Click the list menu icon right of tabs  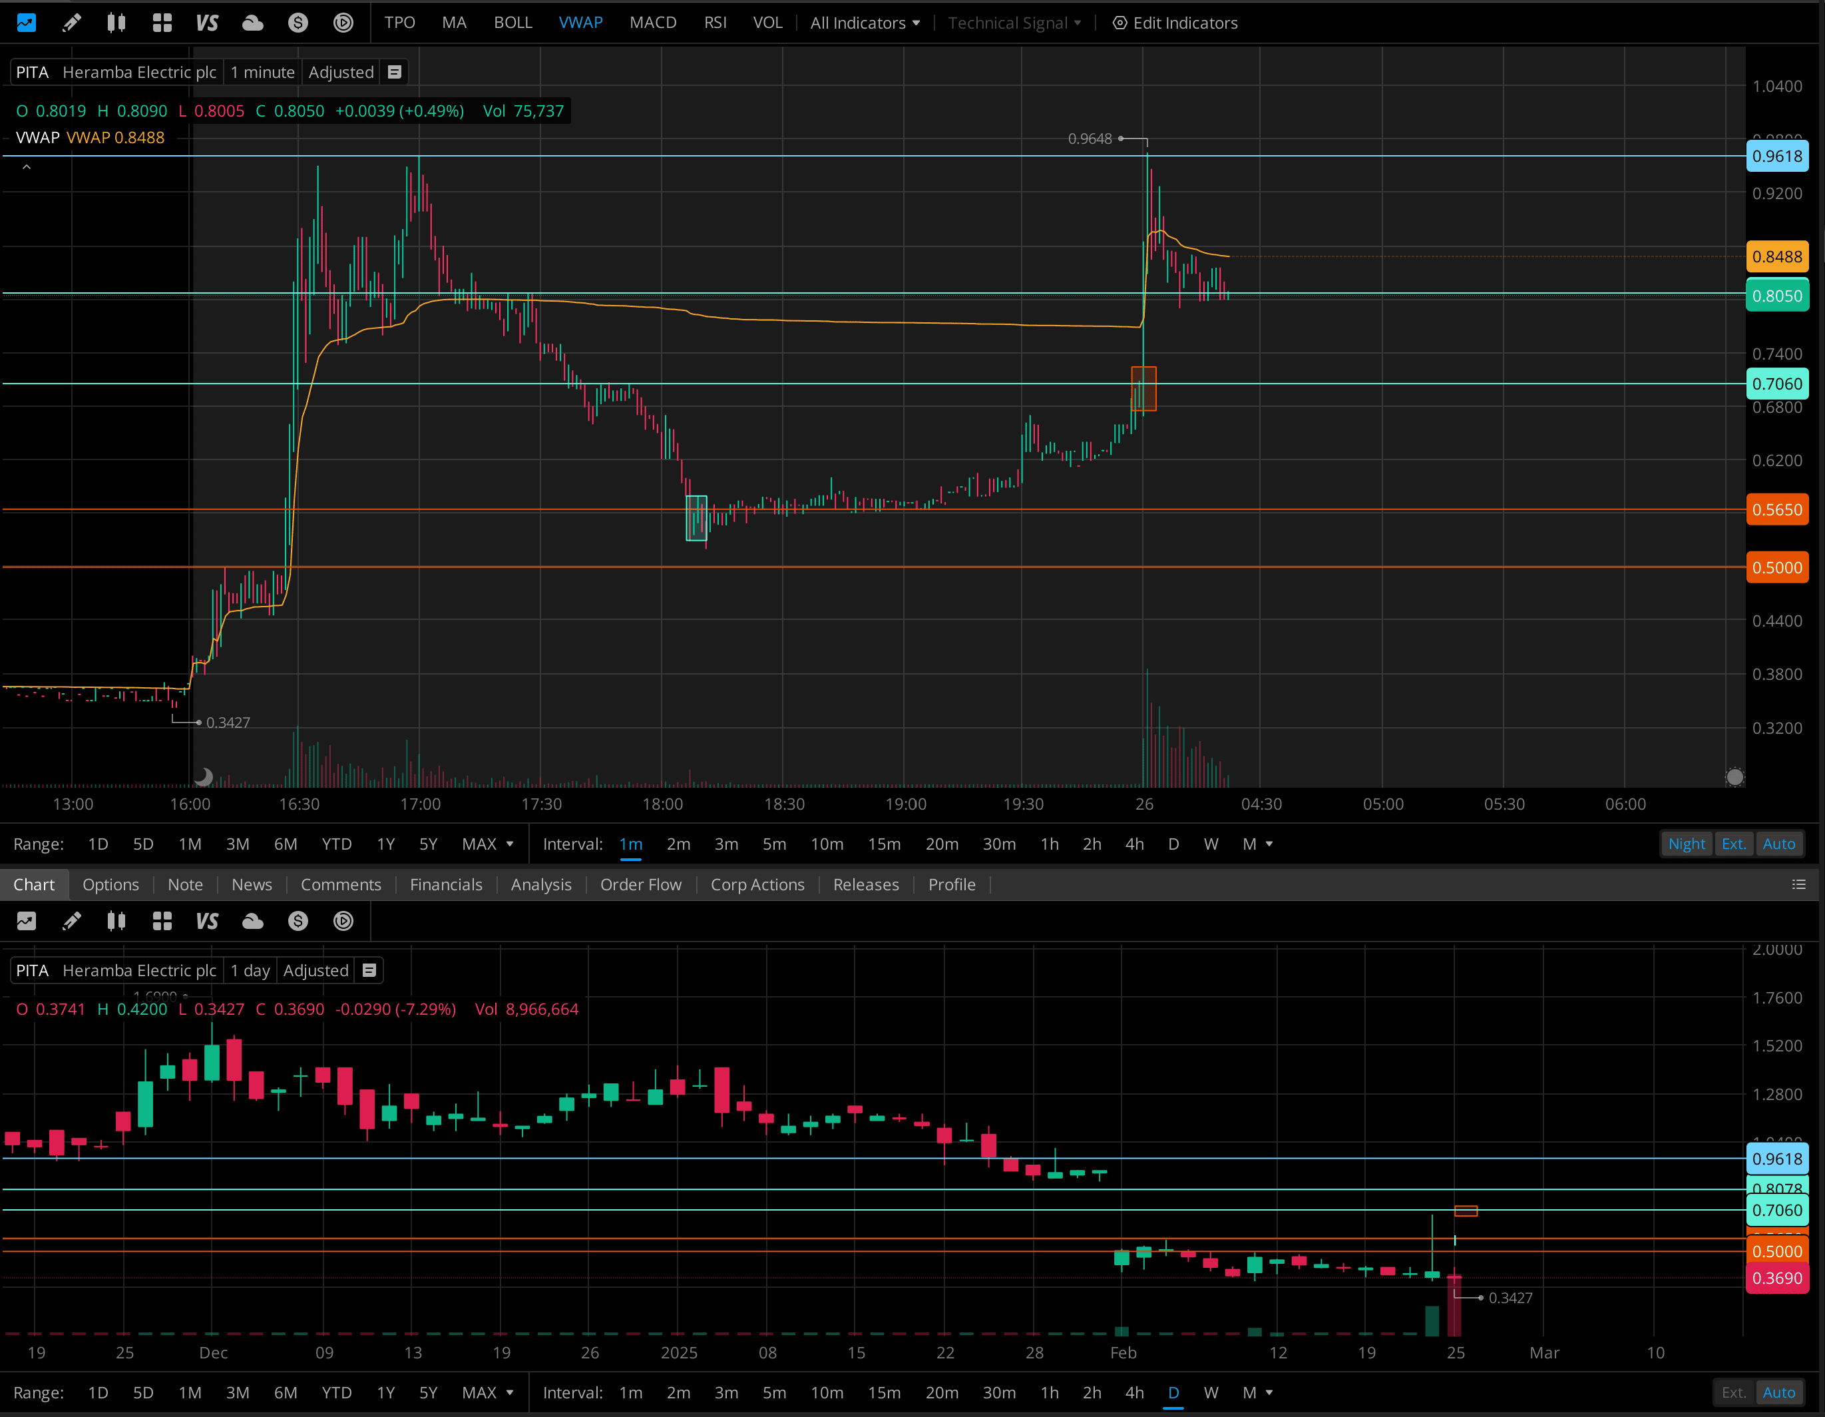(x=1798, y=884)
